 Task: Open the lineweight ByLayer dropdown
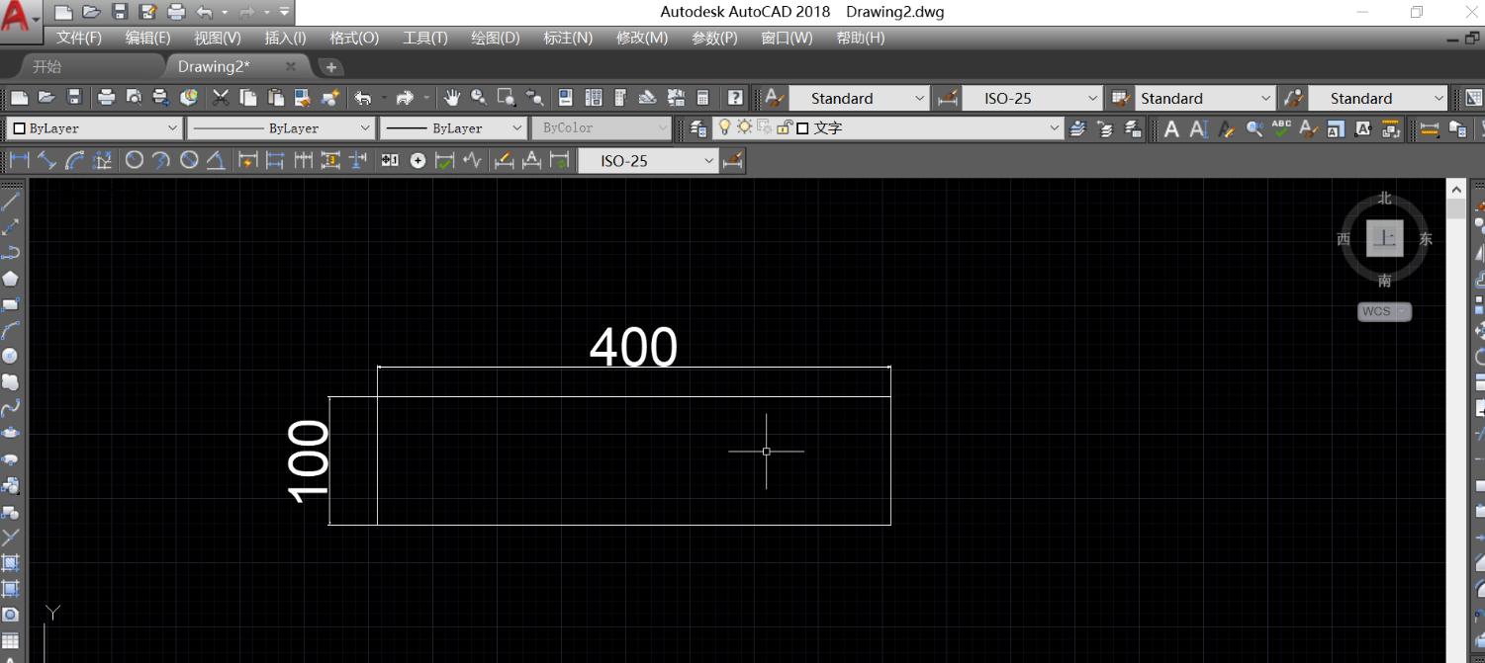tap(453, 128)
